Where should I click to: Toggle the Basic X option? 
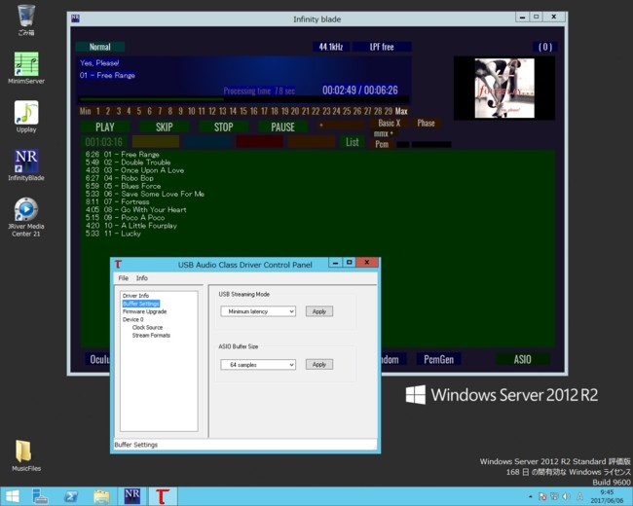click(390, 123)
